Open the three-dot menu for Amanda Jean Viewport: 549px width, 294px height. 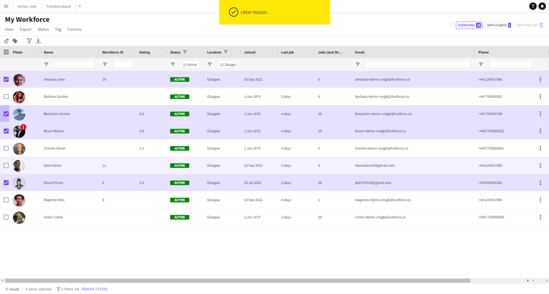[x=540, y=79]
